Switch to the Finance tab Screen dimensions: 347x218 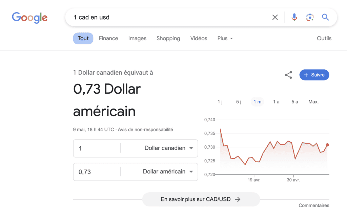pyautogui.click(x=108, y=38)
